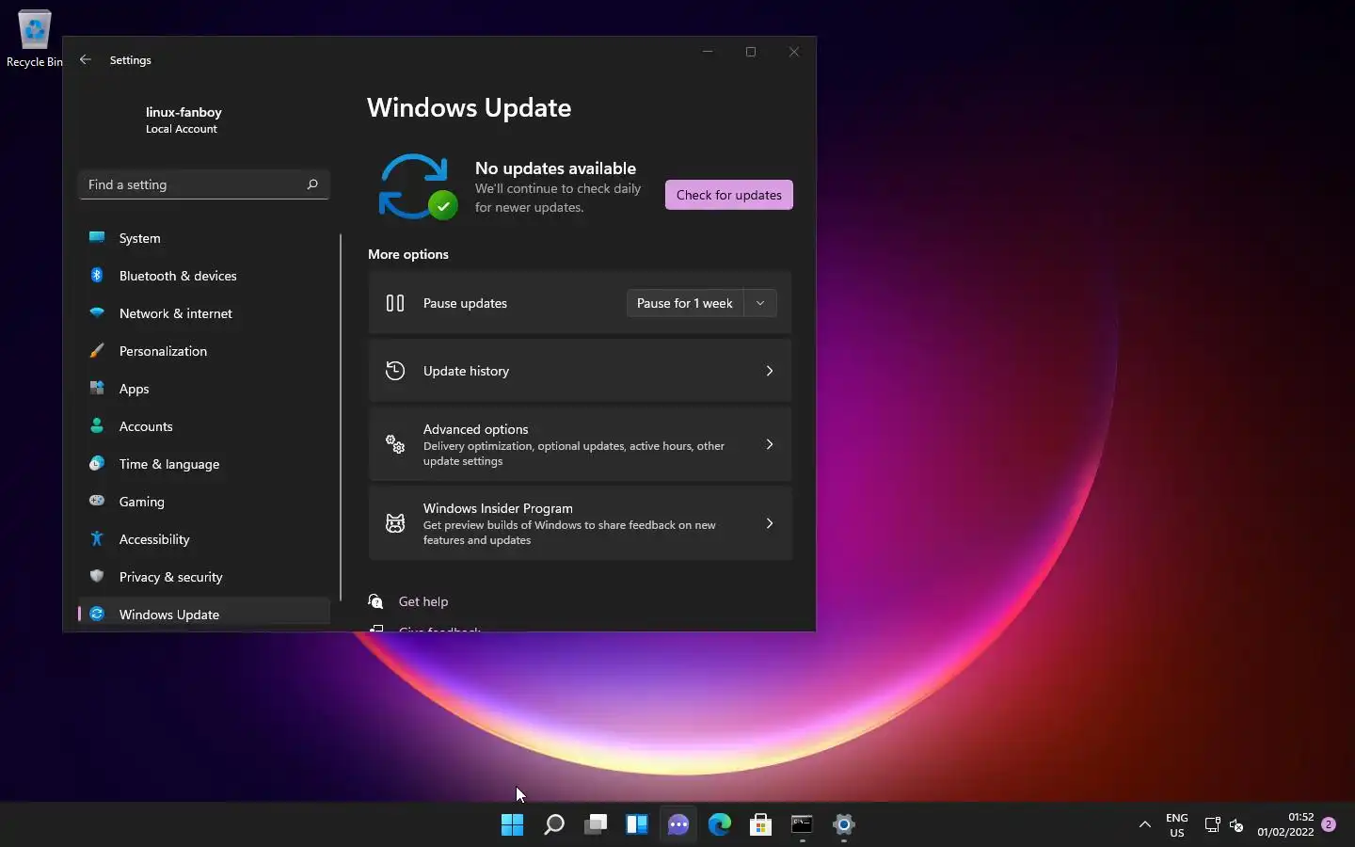
Task: Select Privacy & security category
Action: [x=204, y=577]
